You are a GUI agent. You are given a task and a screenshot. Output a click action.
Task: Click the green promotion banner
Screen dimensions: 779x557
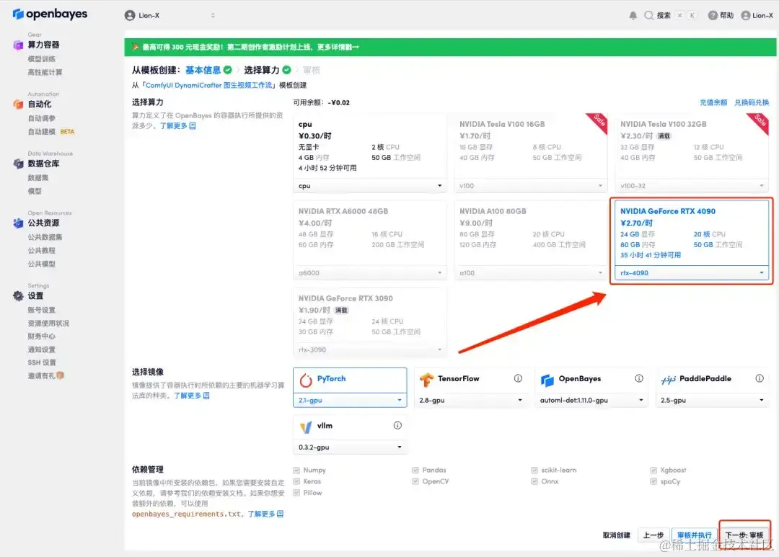450,47
